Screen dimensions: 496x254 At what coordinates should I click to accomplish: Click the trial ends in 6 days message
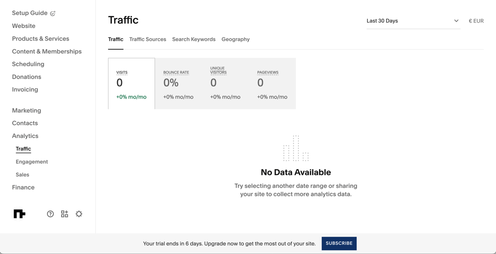click(x=229, y=243)
